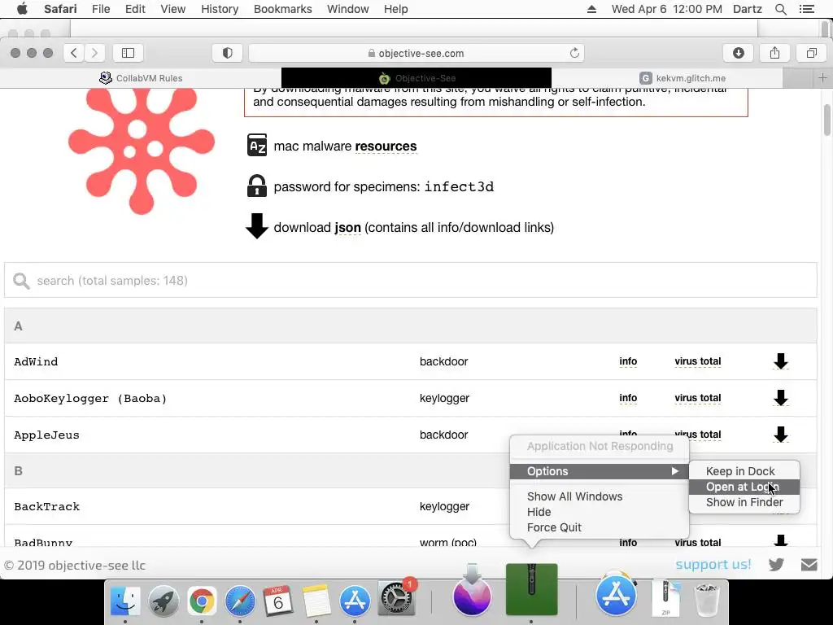Open Notification Center list icon

[x=806, y=9]
